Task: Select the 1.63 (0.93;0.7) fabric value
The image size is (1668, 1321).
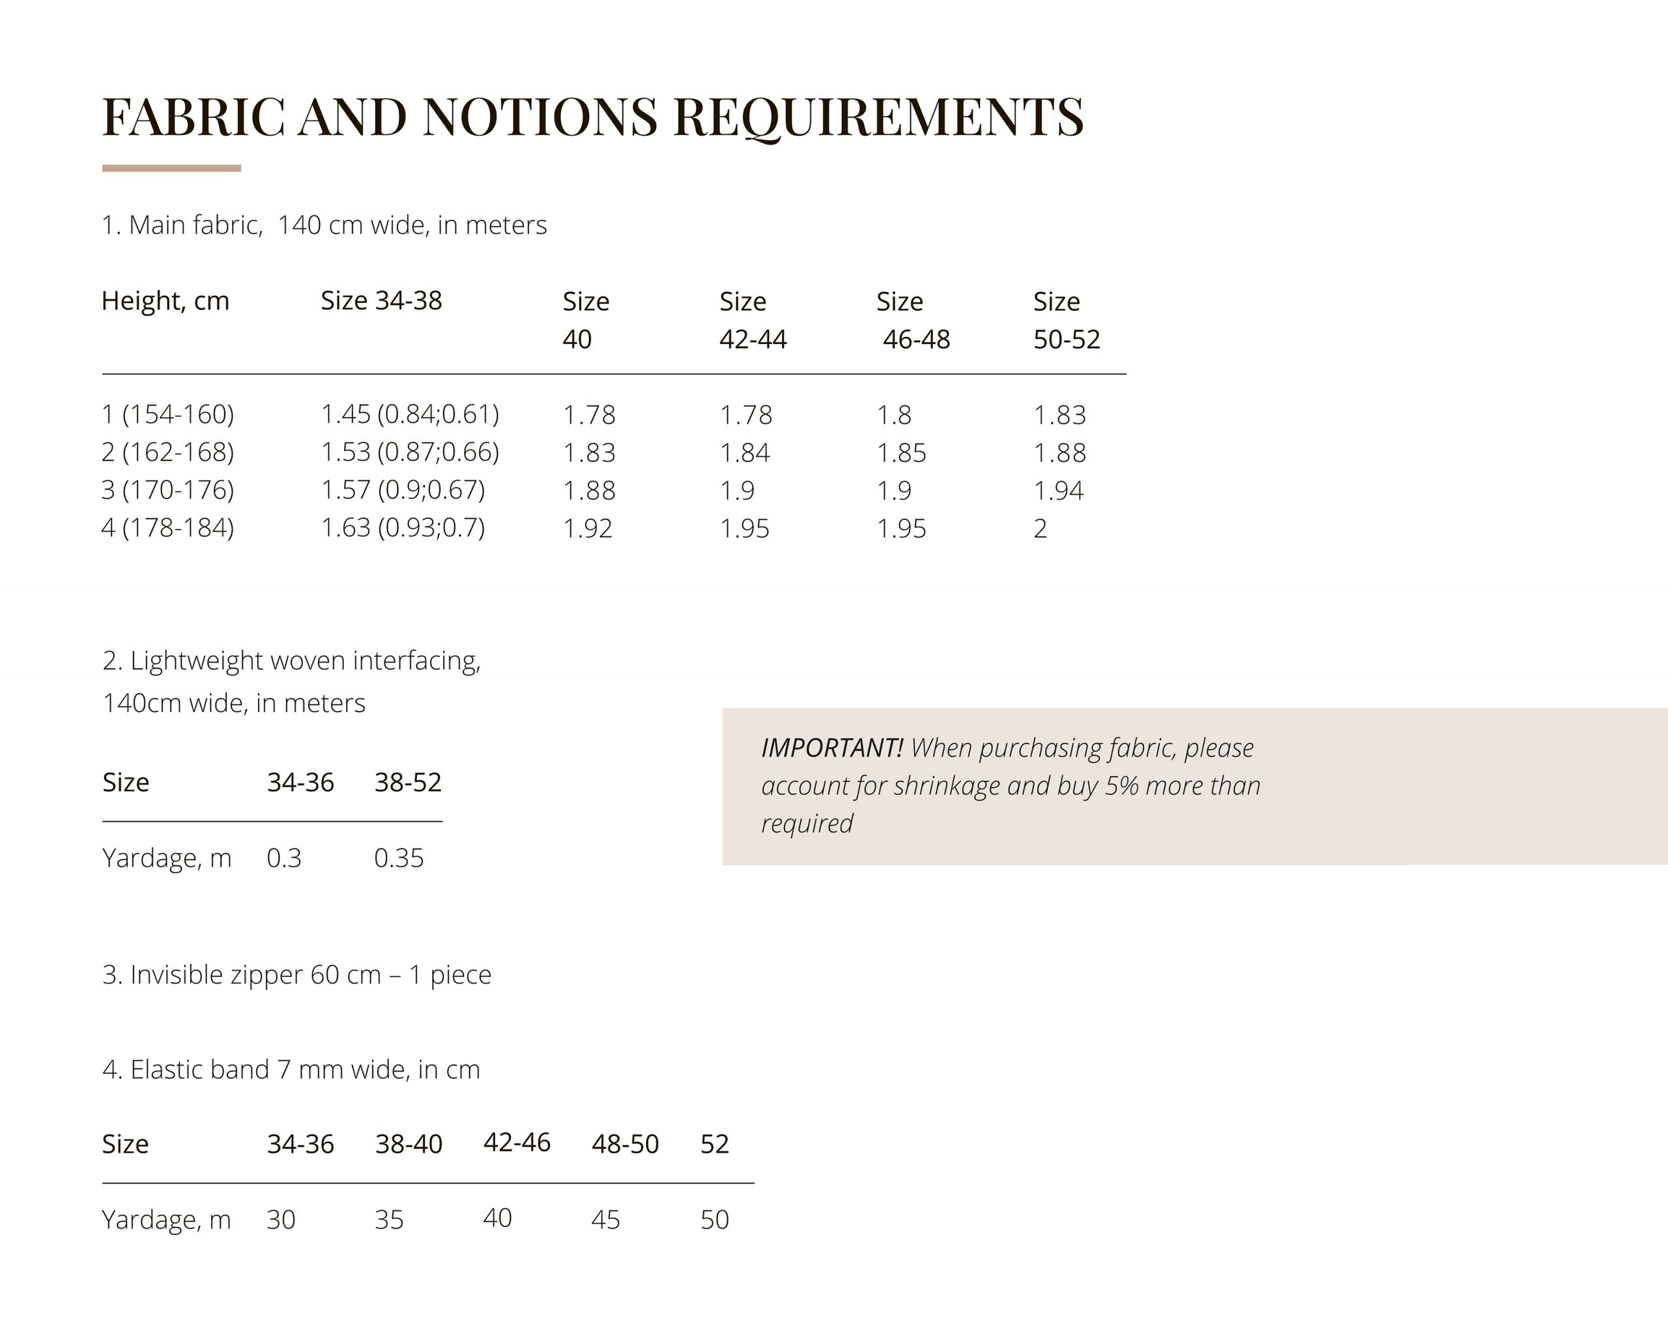Action: point(403,529)
